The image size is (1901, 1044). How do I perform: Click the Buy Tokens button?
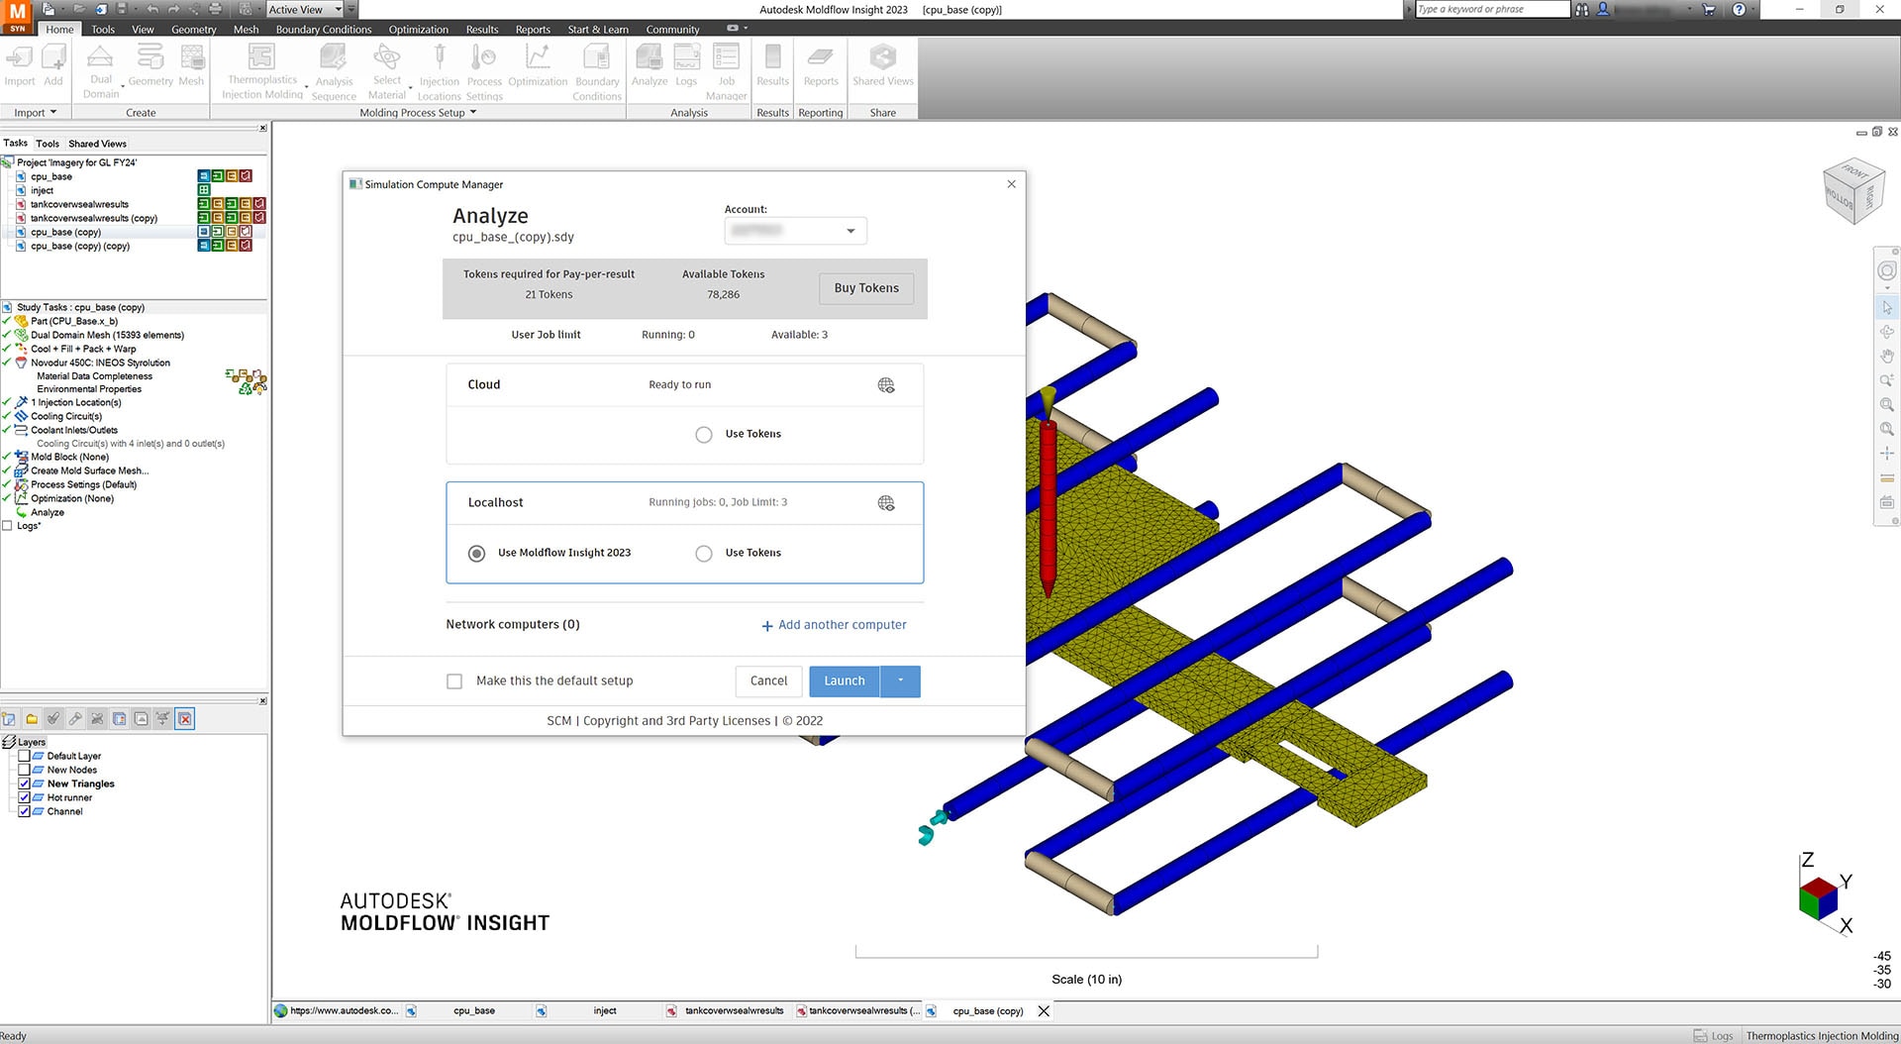[866, 288]
